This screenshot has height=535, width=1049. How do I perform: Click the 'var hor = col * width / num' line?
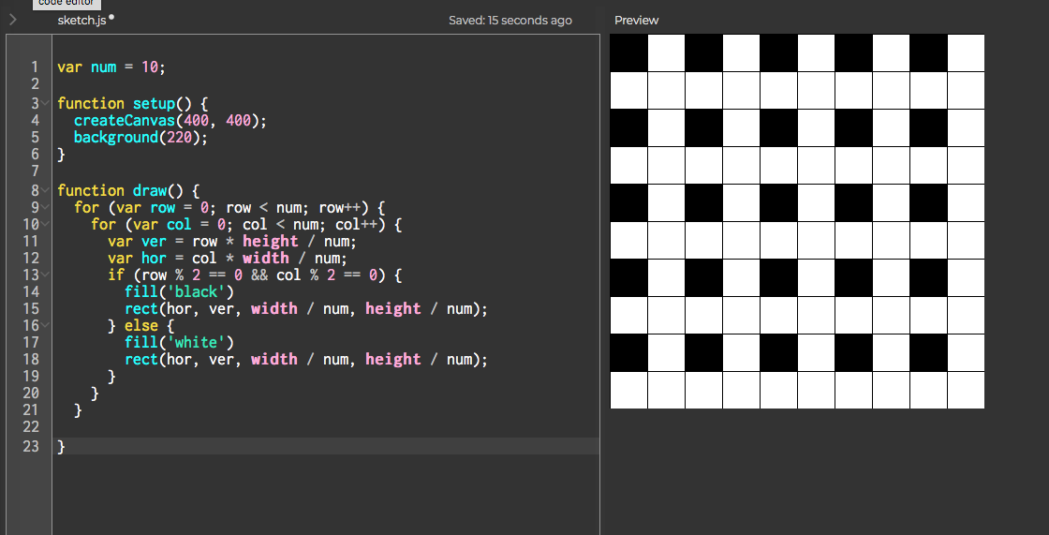pyautogui.click(x=229, y=258)
